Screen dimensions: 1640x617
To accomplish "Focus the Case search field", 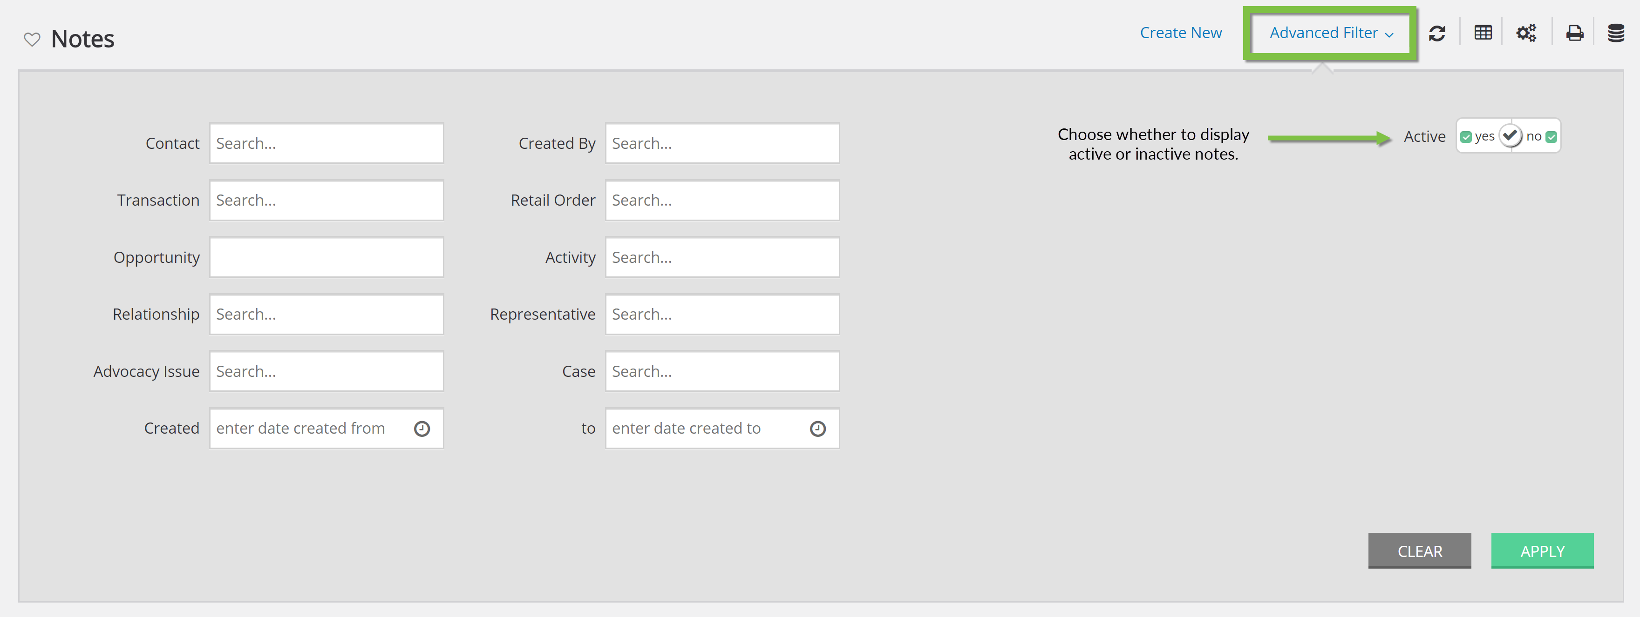I will coord(722,371).
